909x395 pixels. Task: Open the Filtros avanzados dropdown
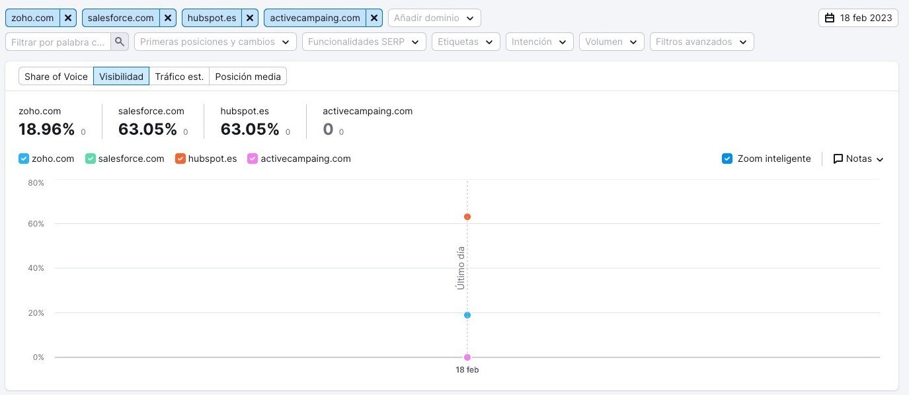(701, 42)
